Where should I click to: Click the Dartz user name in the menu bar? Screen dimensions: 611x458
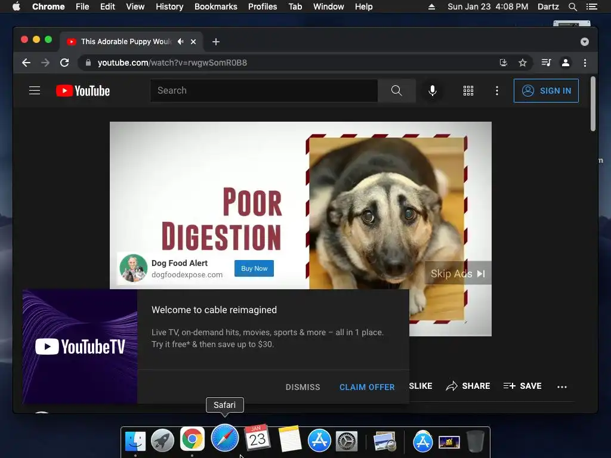tap(548, 7)
